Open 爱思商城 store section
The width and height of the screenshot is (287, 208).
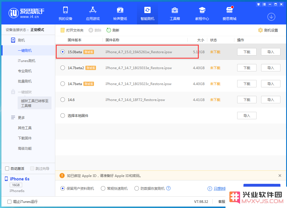point(229,14)
